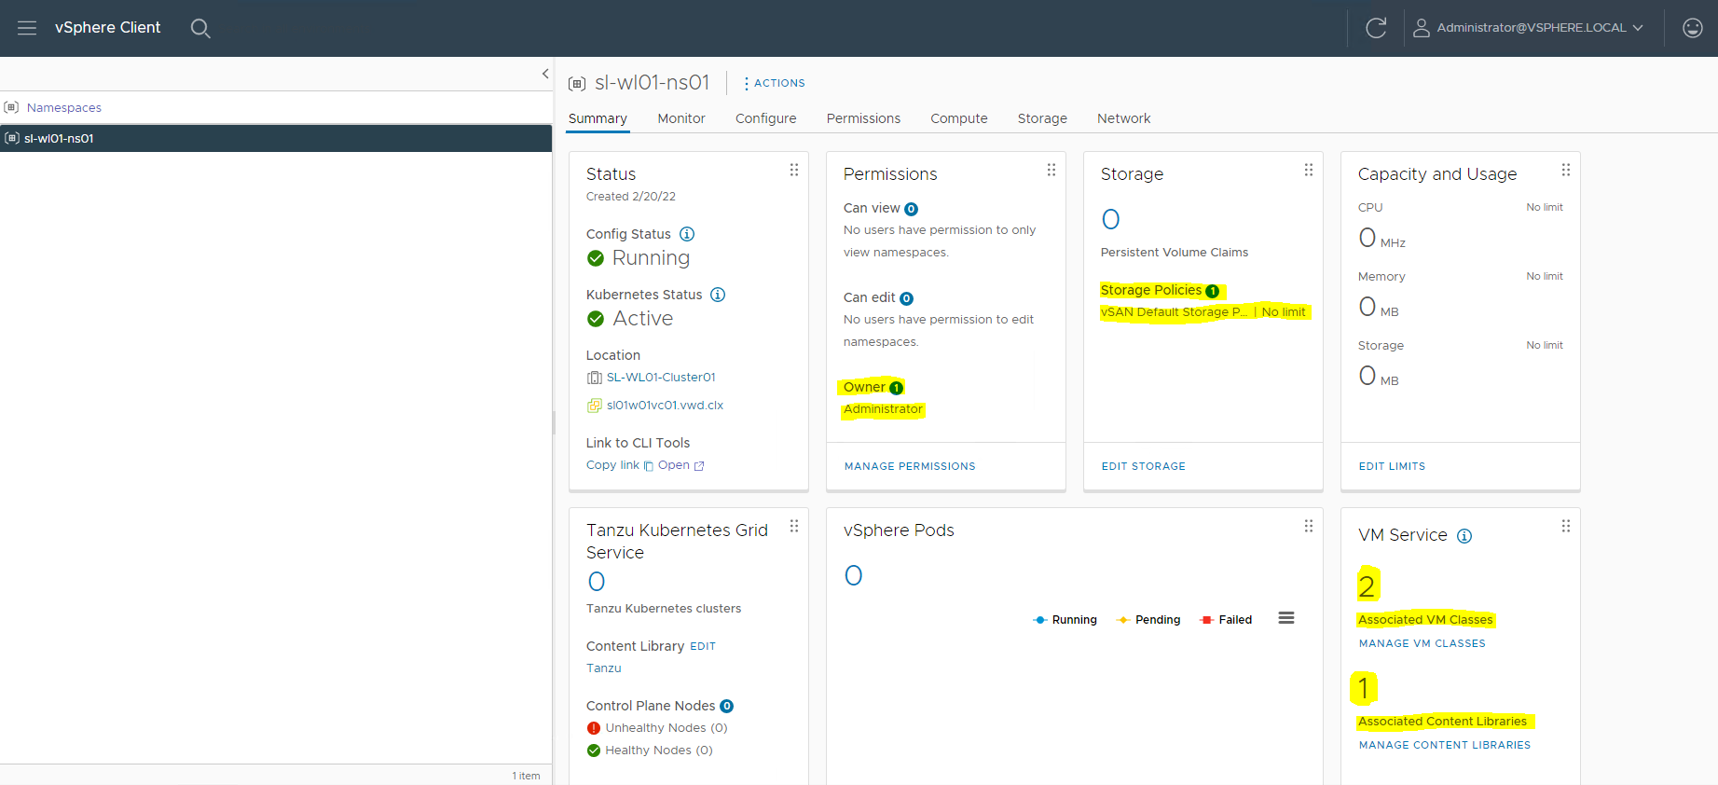This screenshot has width=1718, height=785.
Task: Click the Storage Policies count badge
Action: pos(1212,291)
